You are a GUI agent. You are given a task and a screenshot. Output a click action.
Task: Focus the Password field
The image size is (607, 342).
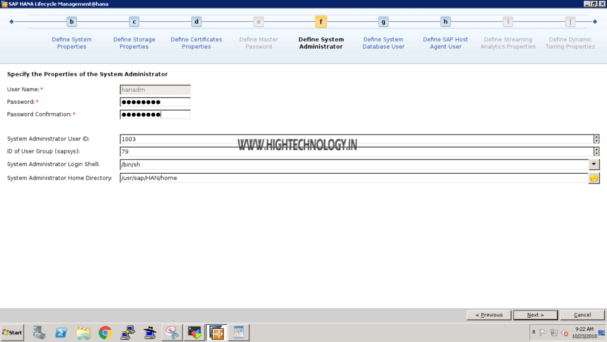pyautogui.click(x=155, y=102)
